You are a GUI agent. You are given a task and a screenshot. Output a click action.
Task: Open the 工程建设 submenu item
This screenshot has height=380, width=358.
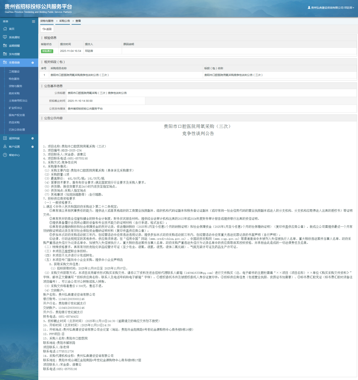point(14,72)
